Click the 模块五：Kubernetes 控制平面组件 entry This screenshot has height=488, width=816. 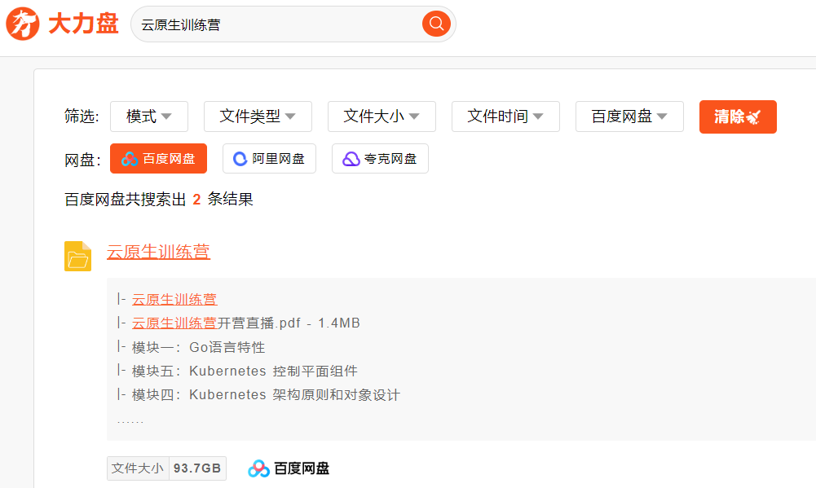[245, 371]
